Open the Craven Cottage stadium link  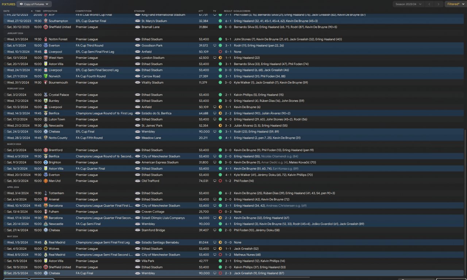point(153,212)
